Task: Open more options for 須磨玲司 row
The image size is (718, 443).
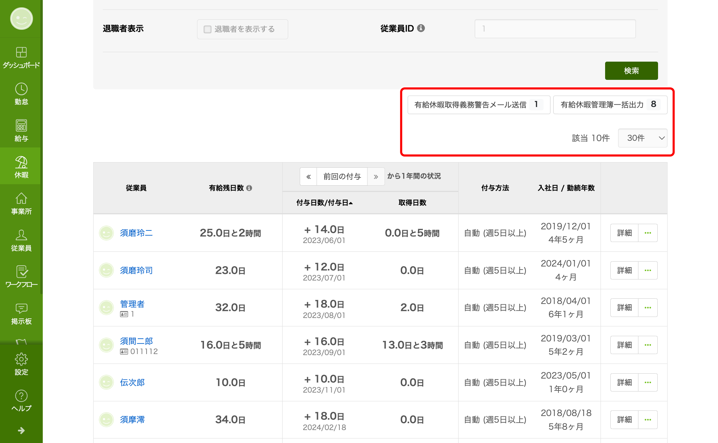Action: coord(648,270)
